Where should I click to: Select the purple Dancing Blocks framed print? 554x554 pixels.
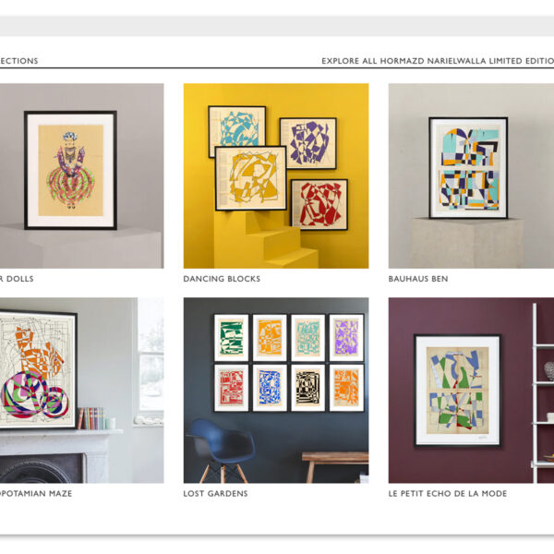tap(308, 143)
